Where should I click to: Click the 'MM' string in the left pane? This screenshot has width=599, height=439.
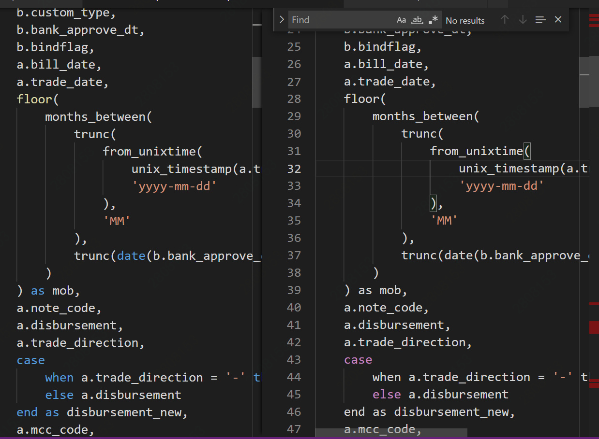(x=117, y=221)
